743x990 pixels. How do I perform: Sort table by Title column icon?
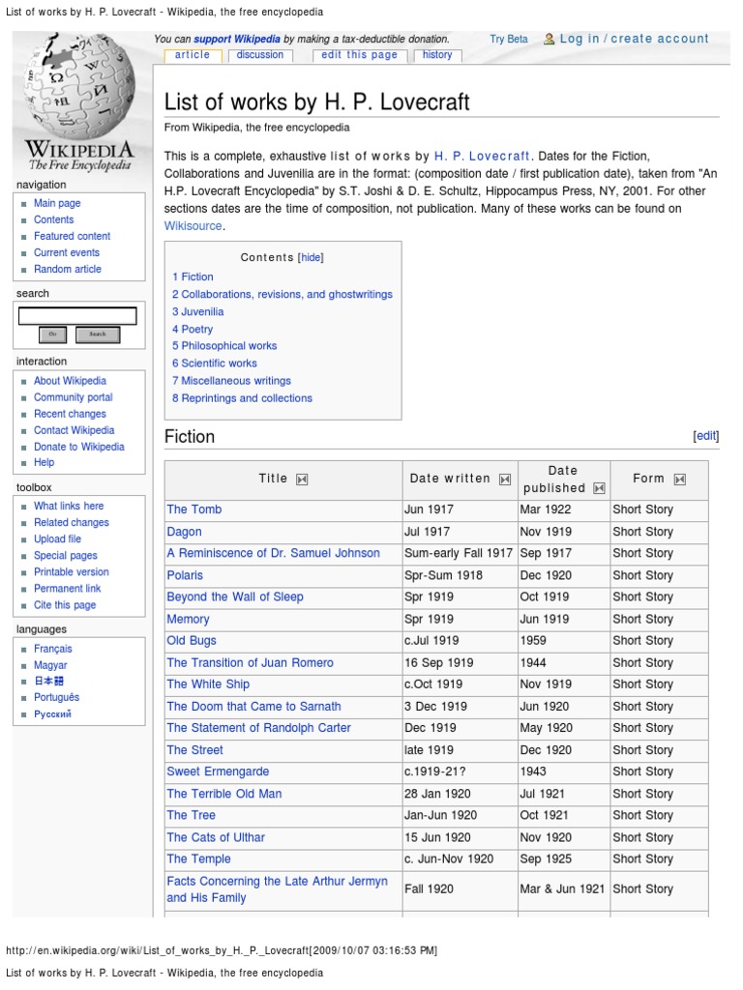302,480
